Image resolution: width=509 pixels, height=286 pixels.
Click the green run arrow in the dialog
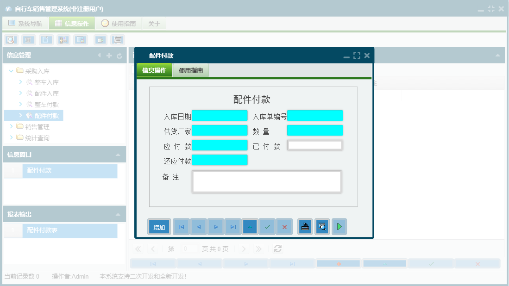339,226
